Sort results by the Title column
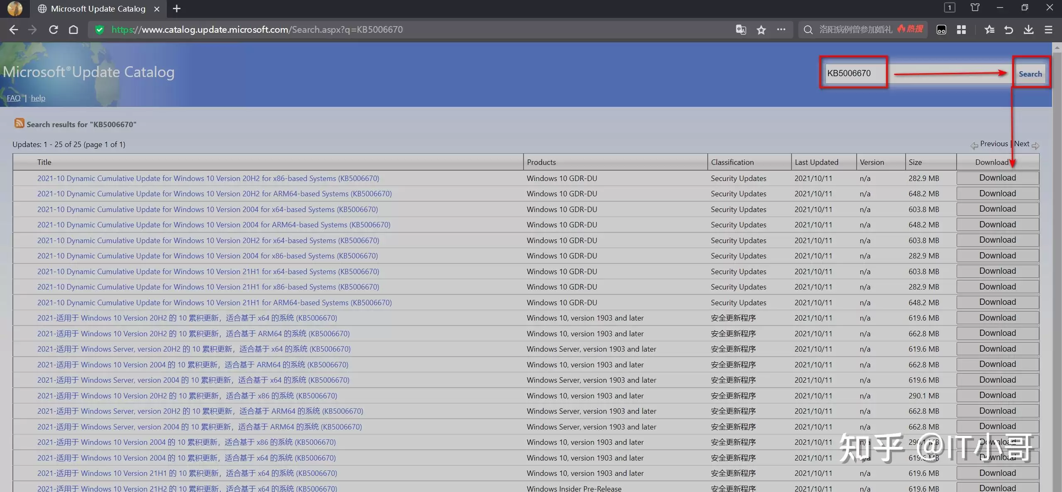1062x492 pixels. [x=44, y=162]
